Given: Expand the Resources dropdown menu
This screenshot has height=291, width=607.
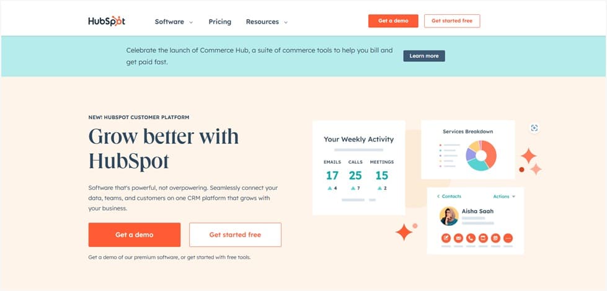Looking at the screenshot, I should pyautogui.click(x=267, y=22).
